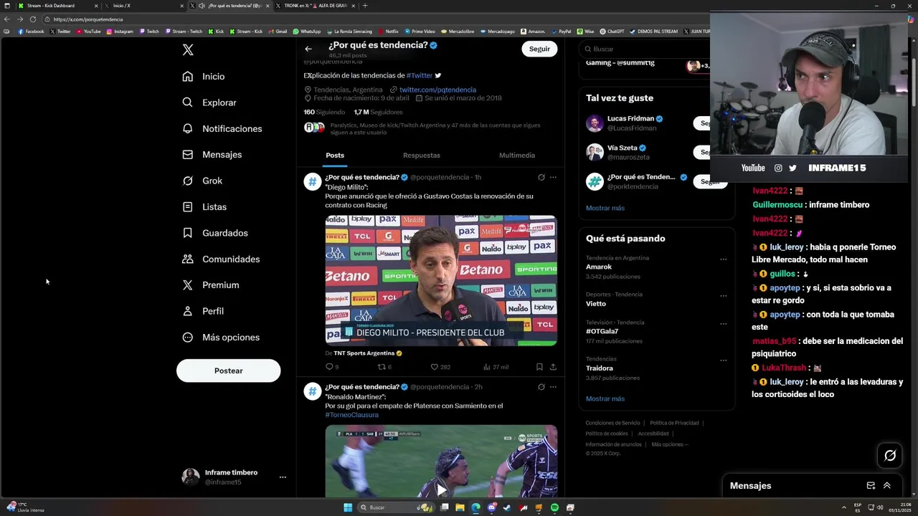
Task: Open Mensajes in the left sidebar
Action: point(212,155)
